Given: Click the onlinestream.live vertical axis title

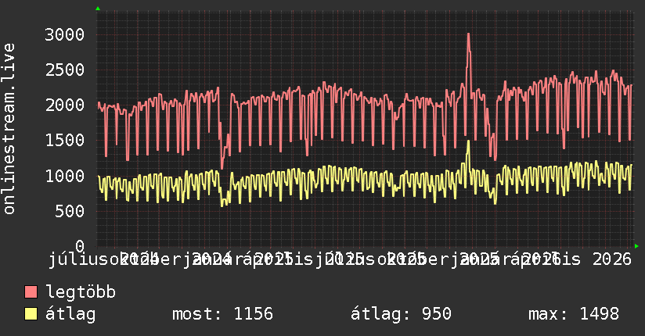Looking at the screenshot, I should [9, 129].
